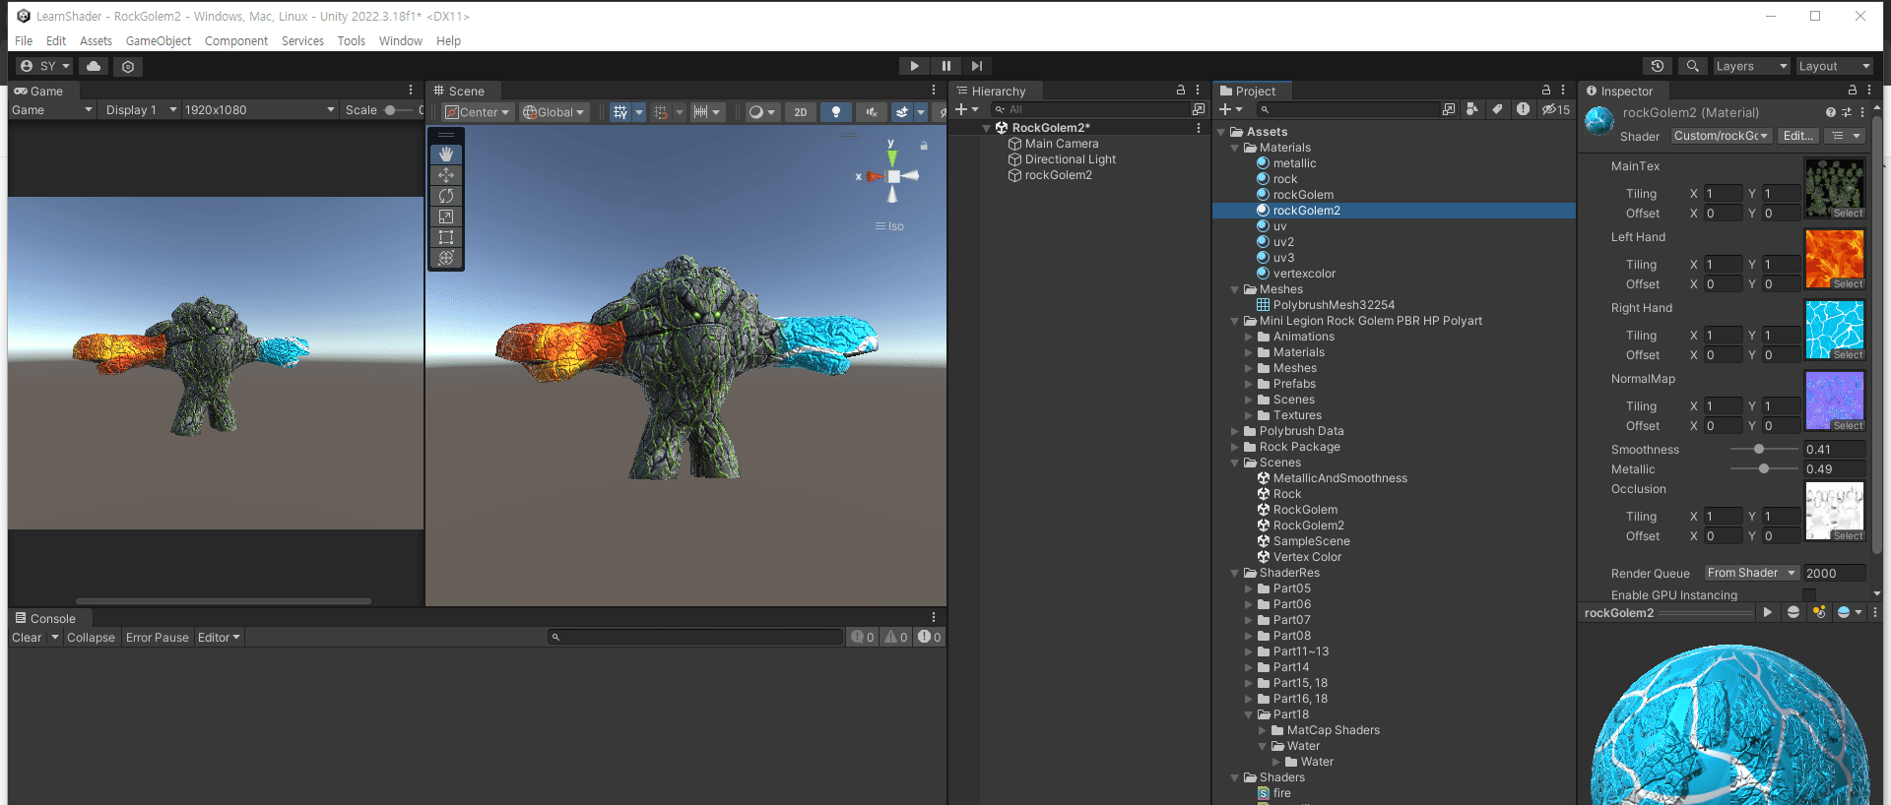Viewport: 1891px width, 805px height.
Task: Open Game view resolution 1920x1080 dropdown
Action: pos(260,110)
